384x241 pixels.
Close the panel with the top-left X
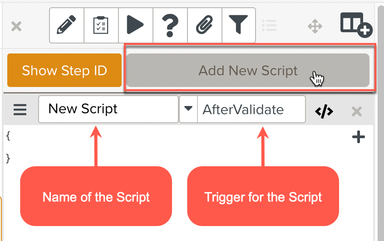pyautogui.click(x=16, y=26)
